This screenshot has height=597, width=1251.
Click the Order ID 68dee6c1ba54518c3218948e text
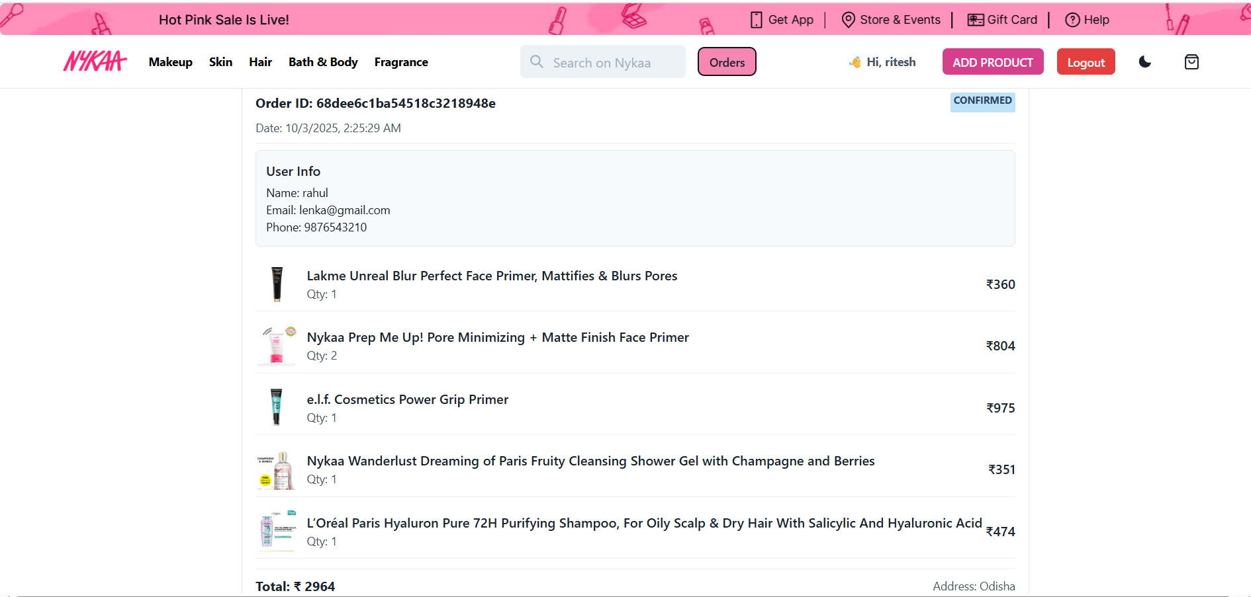375,103
